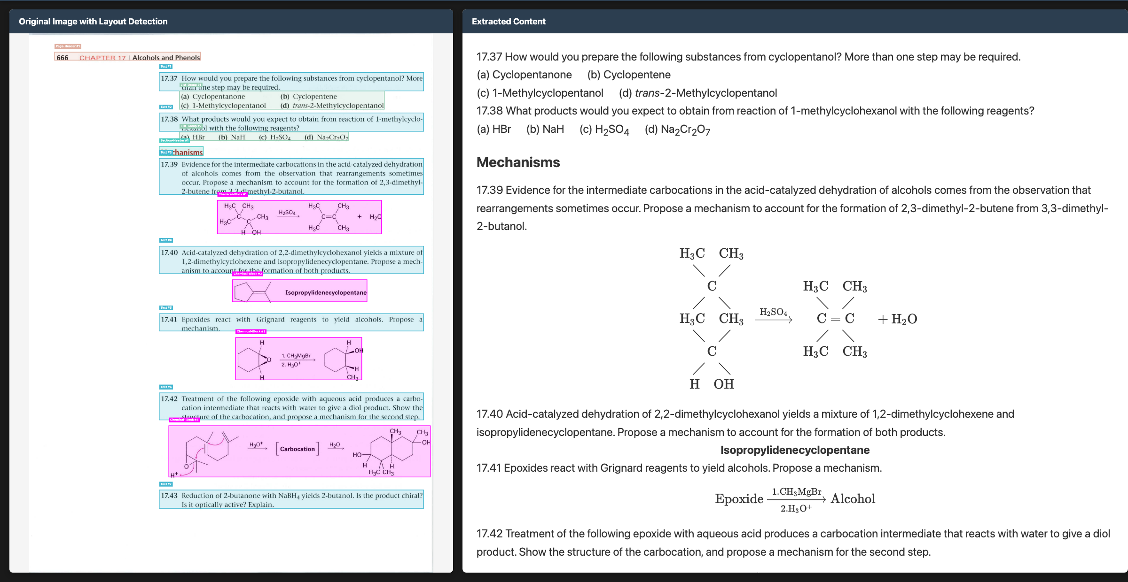Select the 'Text #1' layout tag

pos(166,67)
